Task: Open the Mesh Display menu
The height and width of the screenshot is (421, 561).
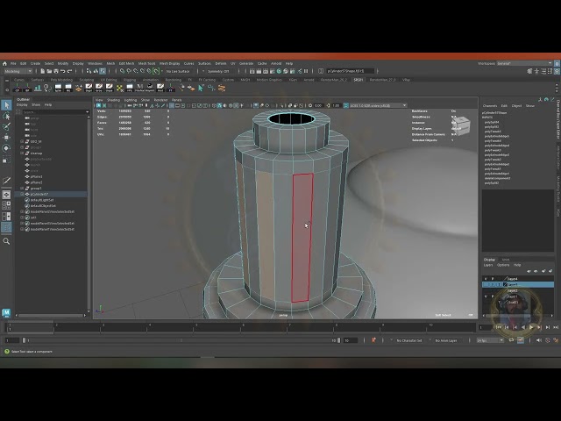Action: click(169, 63)
